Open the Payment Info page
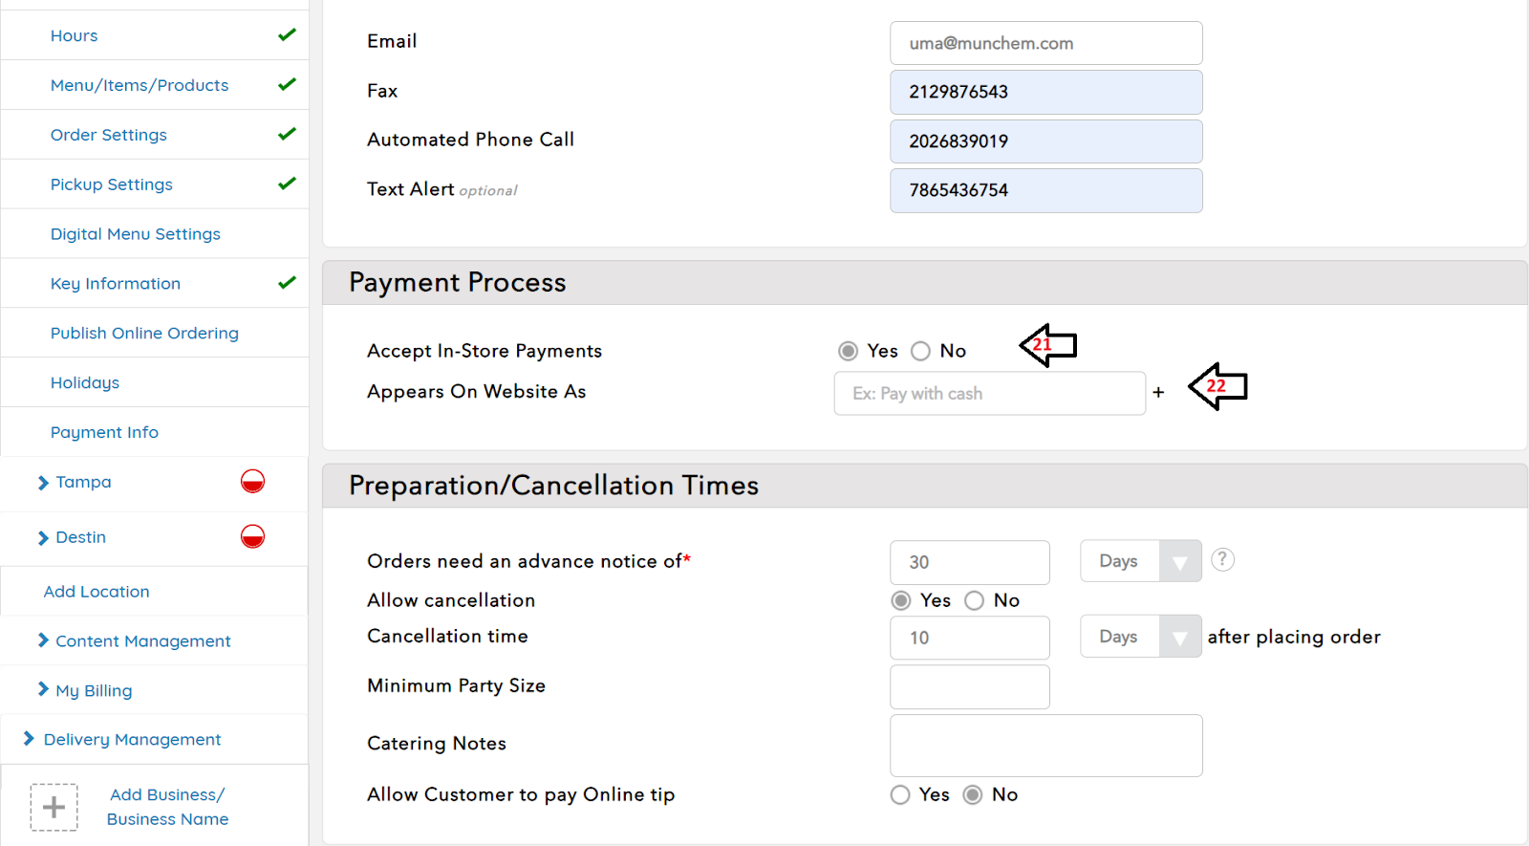 104,432
